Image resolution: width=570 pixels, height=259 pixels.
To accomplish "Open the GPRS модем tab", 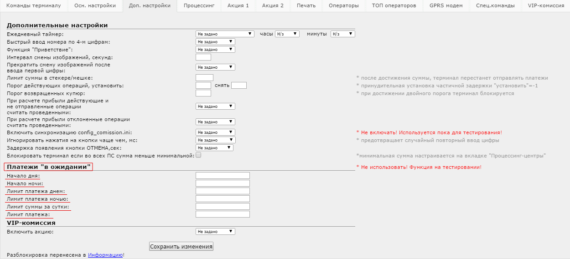I will [446, 6].
